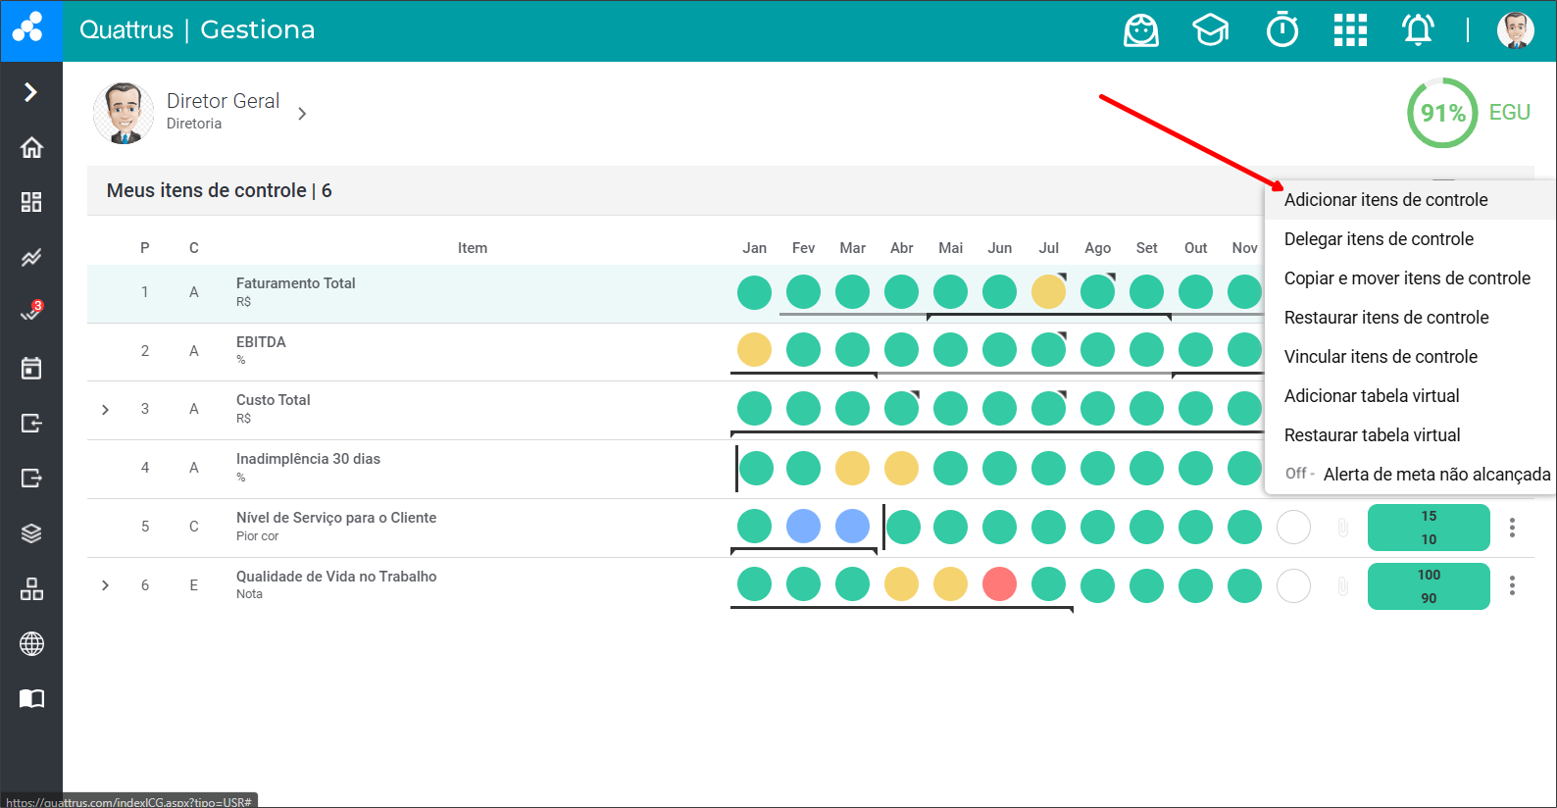
Task: Expand the sidebar with the chevron arrow
Action: tap(31, 92)
